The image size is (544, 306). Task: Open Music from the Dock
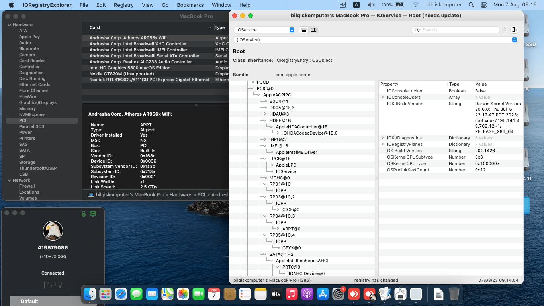tap(292, 294)
